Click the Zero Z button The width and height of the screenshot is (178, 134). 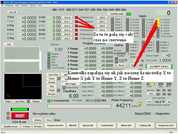[67, 26]
